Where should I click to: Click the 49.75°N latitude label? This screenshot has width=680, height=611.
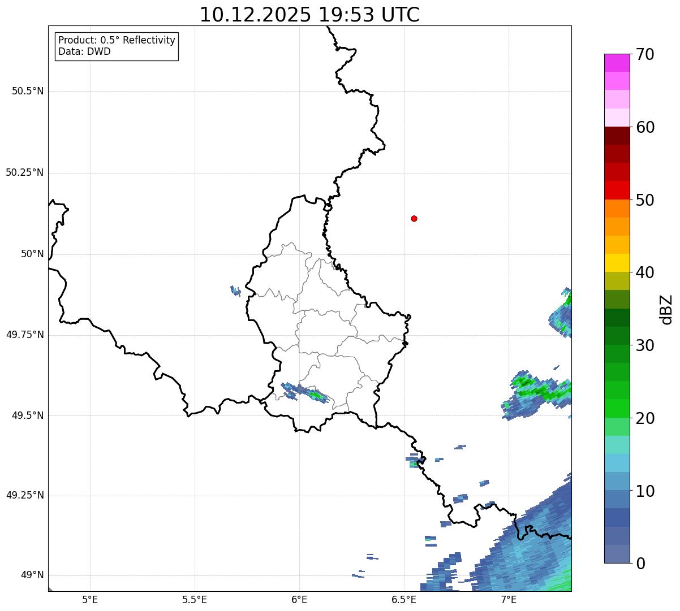[24, 335]
